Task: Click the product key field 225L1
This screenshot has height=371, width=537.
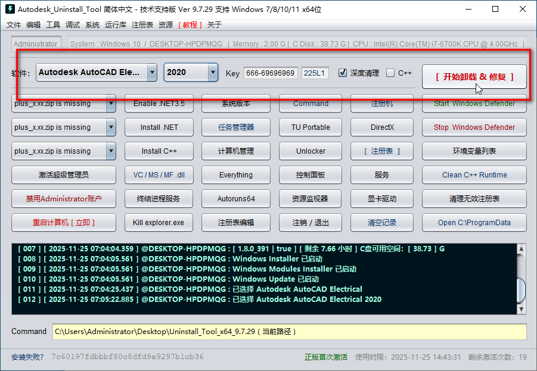Action: 315,73
